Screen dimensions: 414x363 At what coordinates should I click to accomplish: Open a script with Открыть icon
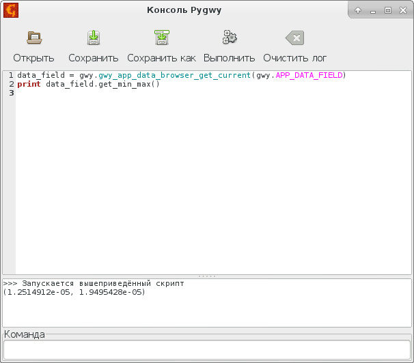[x=34, y=38]
